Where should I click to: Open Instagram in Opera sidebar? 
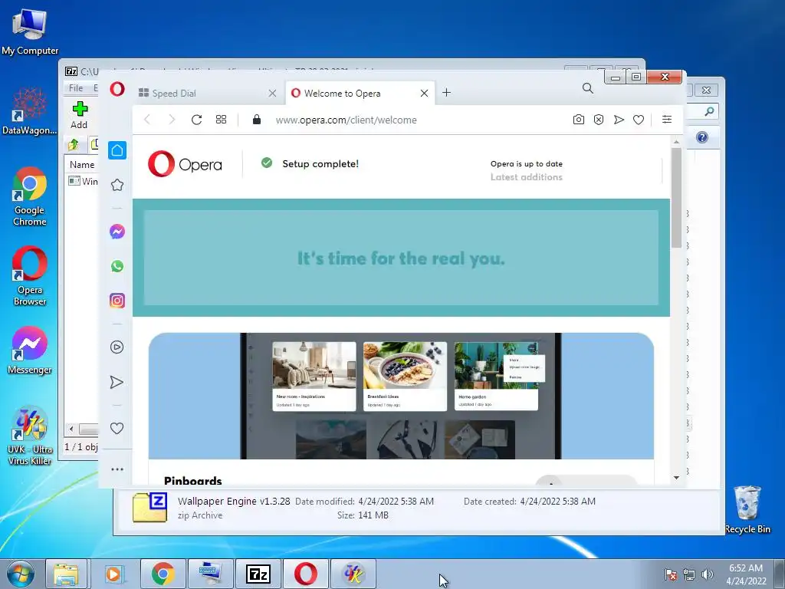117,301
